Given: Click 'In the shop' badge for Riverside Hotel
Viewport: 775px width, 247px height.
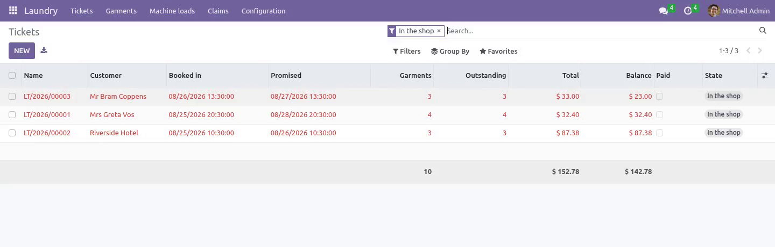Looking at the screenshot, I should pos(724,133).
